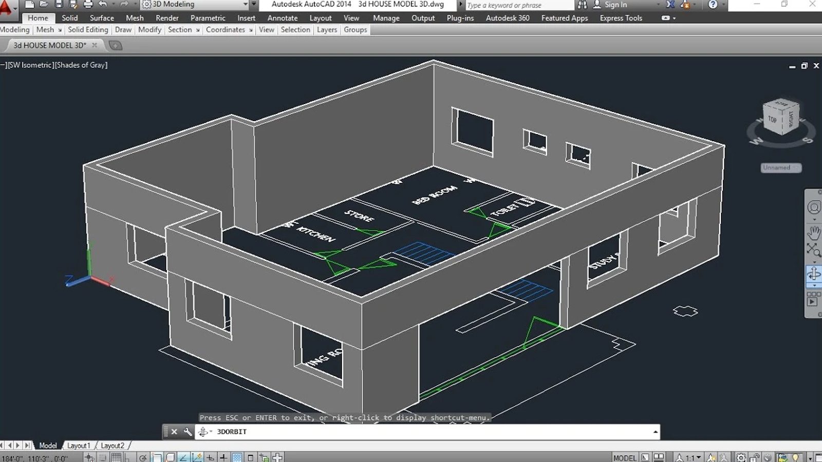
Task: Open the Customize Quick Access Toolbar arrow
Action: click(x=254, y=4)
